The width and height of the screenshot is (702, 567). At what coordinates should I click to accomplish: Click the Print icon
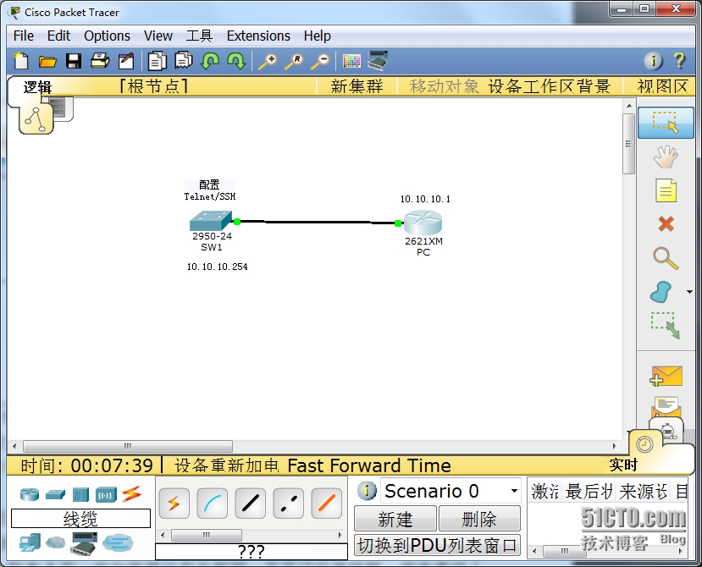point(100,60)
